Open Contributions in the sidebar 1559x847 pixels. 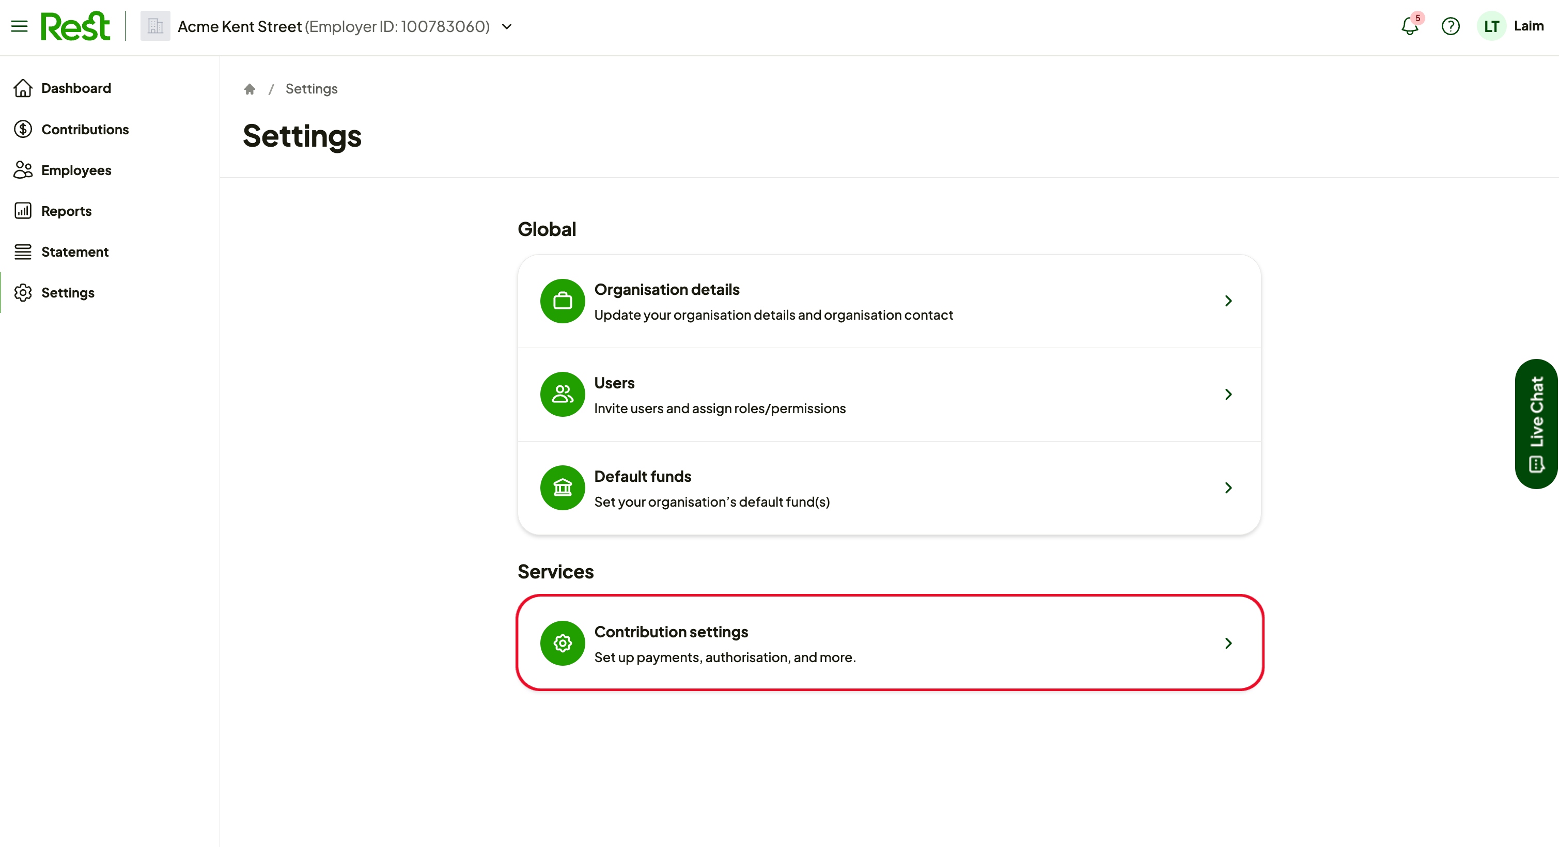[x=85, y=130]
